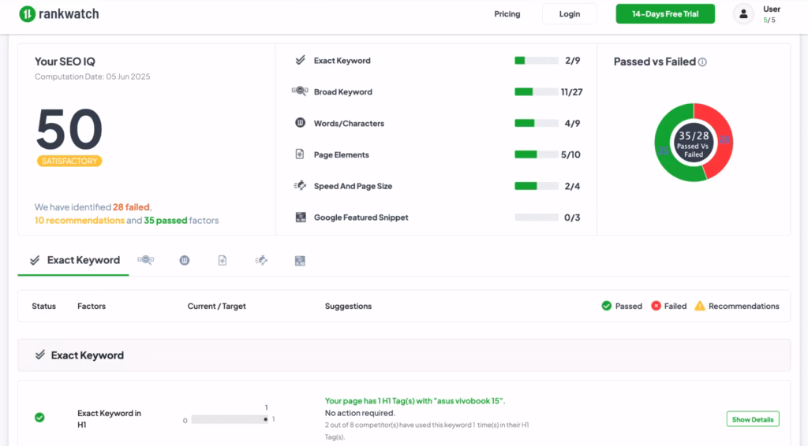Click the yellow Recommendations warning icon

(699, 306)
